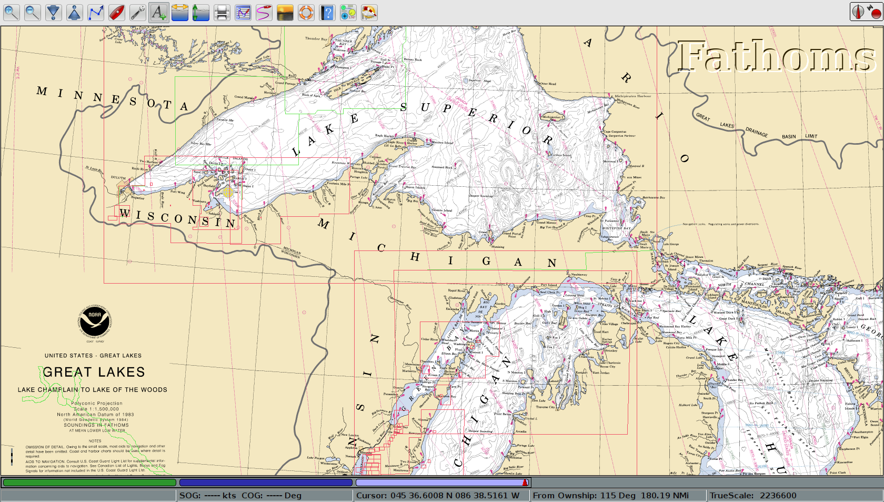Click the SOUNDINGS IN FATHOMS chart text
The image size is (884, 502).
(96, 425)
